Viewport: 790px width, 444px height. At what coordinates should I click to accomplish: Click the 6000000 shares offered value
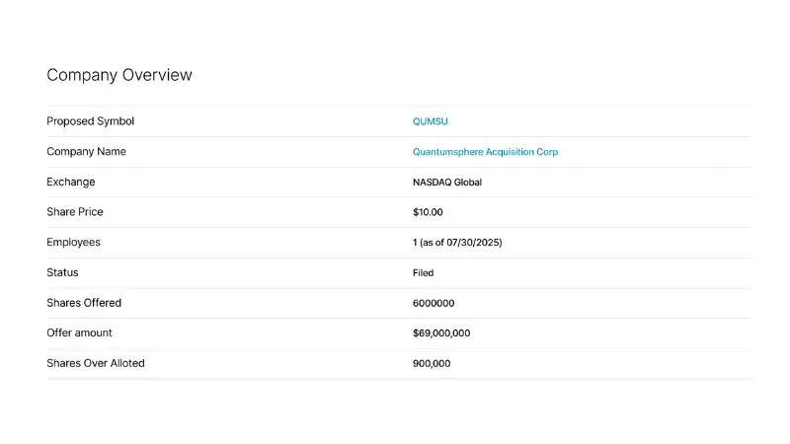[434, 304]
